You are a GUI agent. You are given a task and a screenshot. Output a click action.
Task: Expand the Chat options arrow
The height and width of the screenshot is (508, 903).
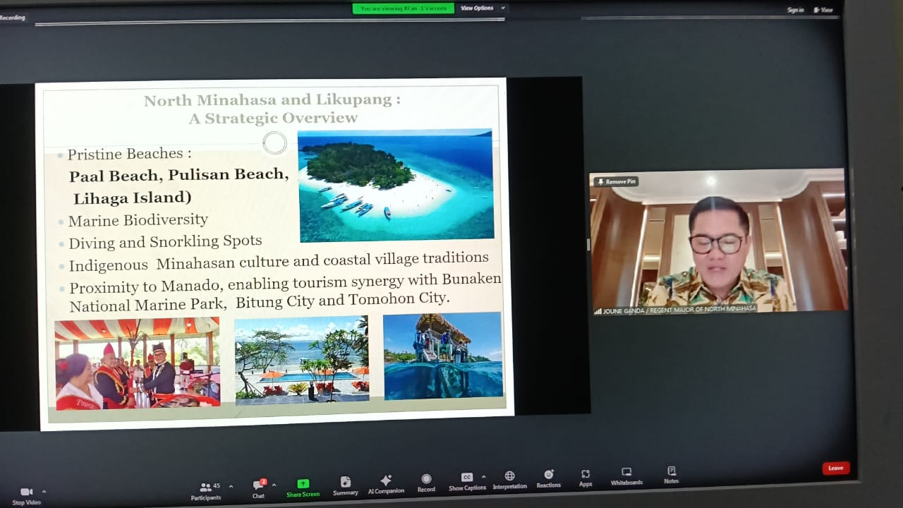(274, 485)
